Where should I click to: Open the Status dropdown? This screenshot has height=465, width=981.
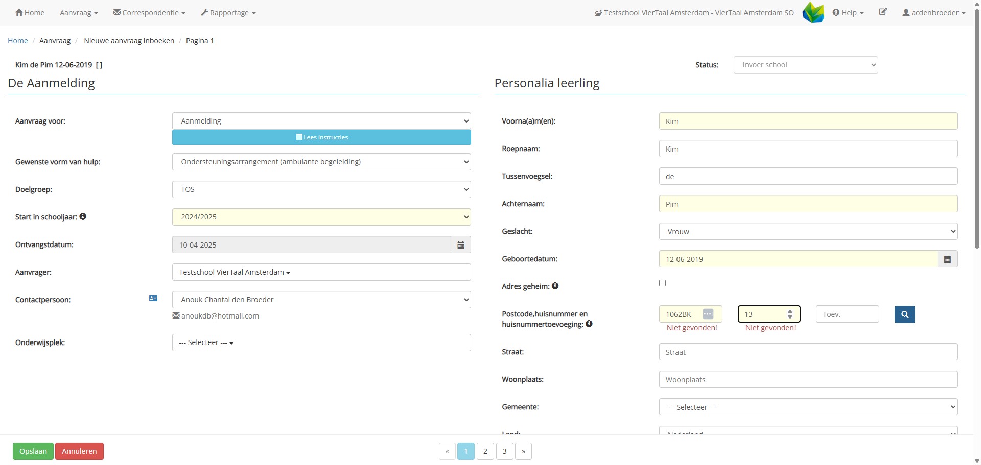coord(806,65)
